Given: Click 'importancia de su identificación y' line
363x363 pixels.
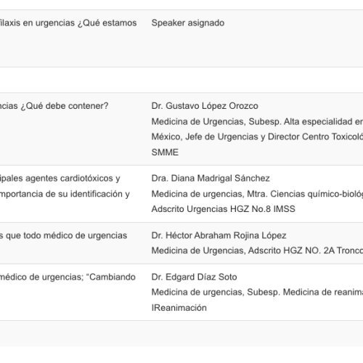Looking at the screenshot, I should coord(65,194).
